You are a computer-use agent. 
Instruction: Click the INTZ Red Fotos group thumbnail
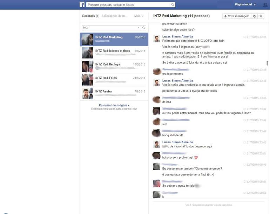pyautogui.click(x=88, y=80)
